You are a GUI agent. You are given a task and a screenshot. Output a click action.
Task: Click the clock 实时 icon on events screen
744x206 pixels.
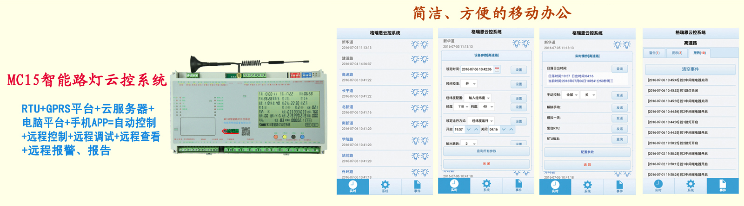tap(658, 186)
